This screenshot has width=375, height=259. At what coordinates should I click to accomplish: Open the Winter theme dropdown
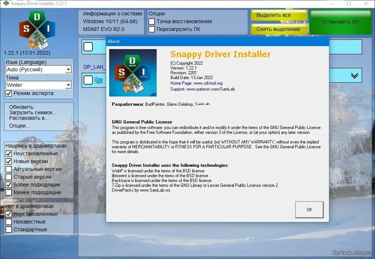68,85
